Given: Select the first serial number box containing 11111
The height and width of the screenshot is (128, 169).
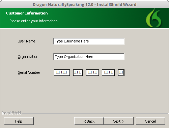Looking at the screenshot, I should [62, 72].
